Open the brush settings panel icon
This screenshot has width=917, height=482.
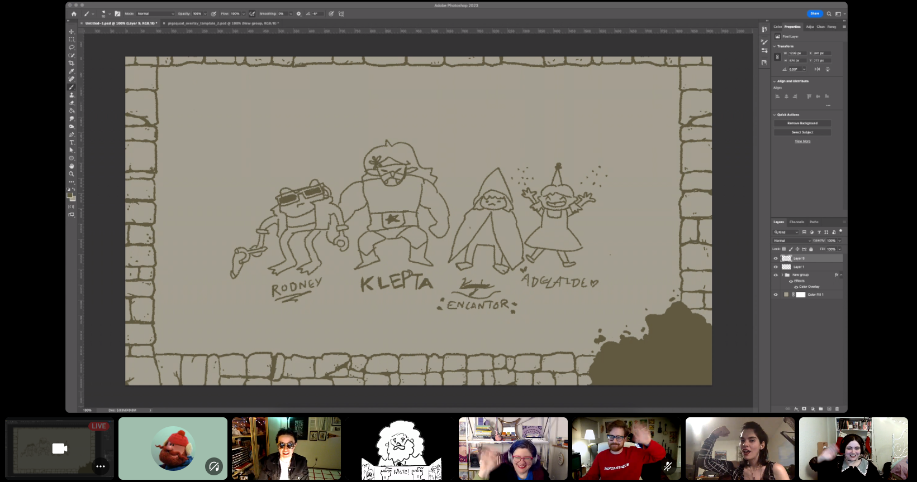117,14
